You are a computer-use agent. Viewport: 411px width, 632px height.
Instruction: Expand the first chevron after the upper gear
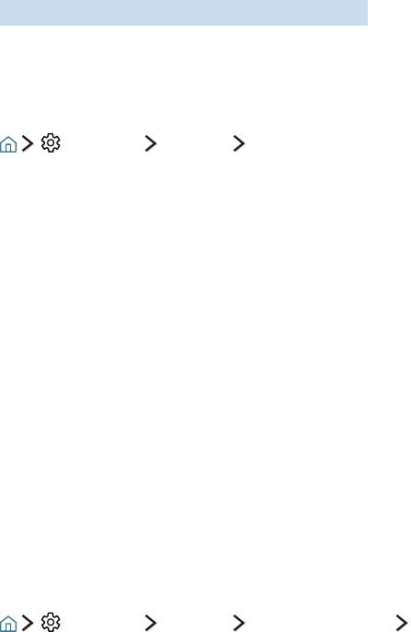click(151, 143)
